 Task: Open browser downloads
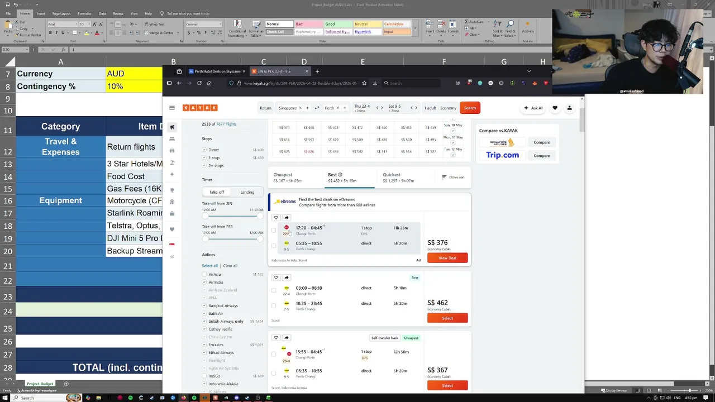(375, 83)
